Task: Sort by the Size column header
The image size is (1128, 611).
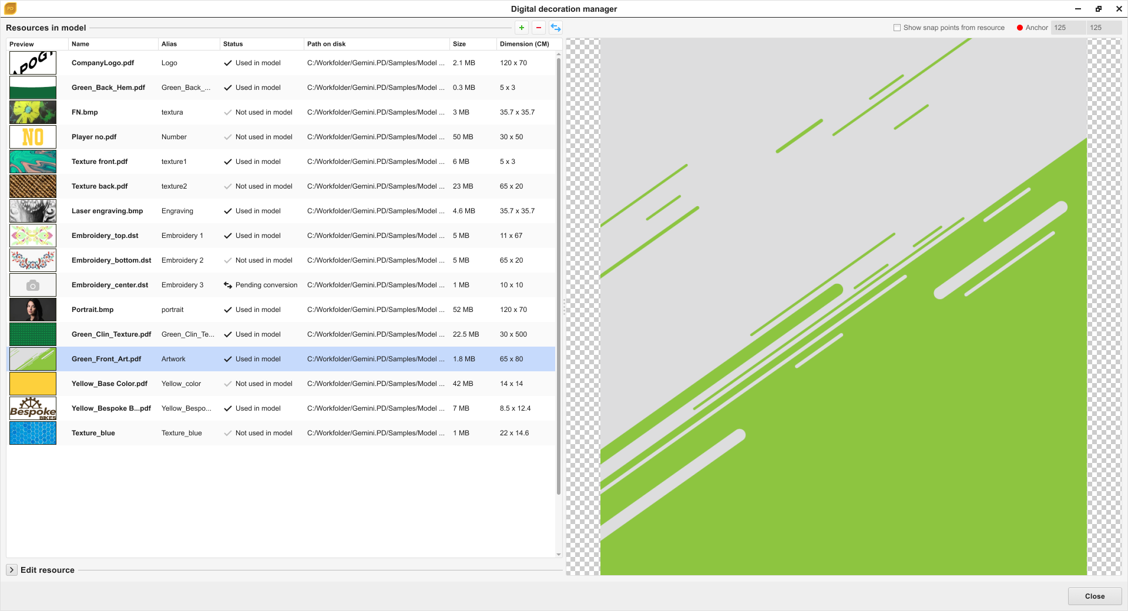Action: 459,44
